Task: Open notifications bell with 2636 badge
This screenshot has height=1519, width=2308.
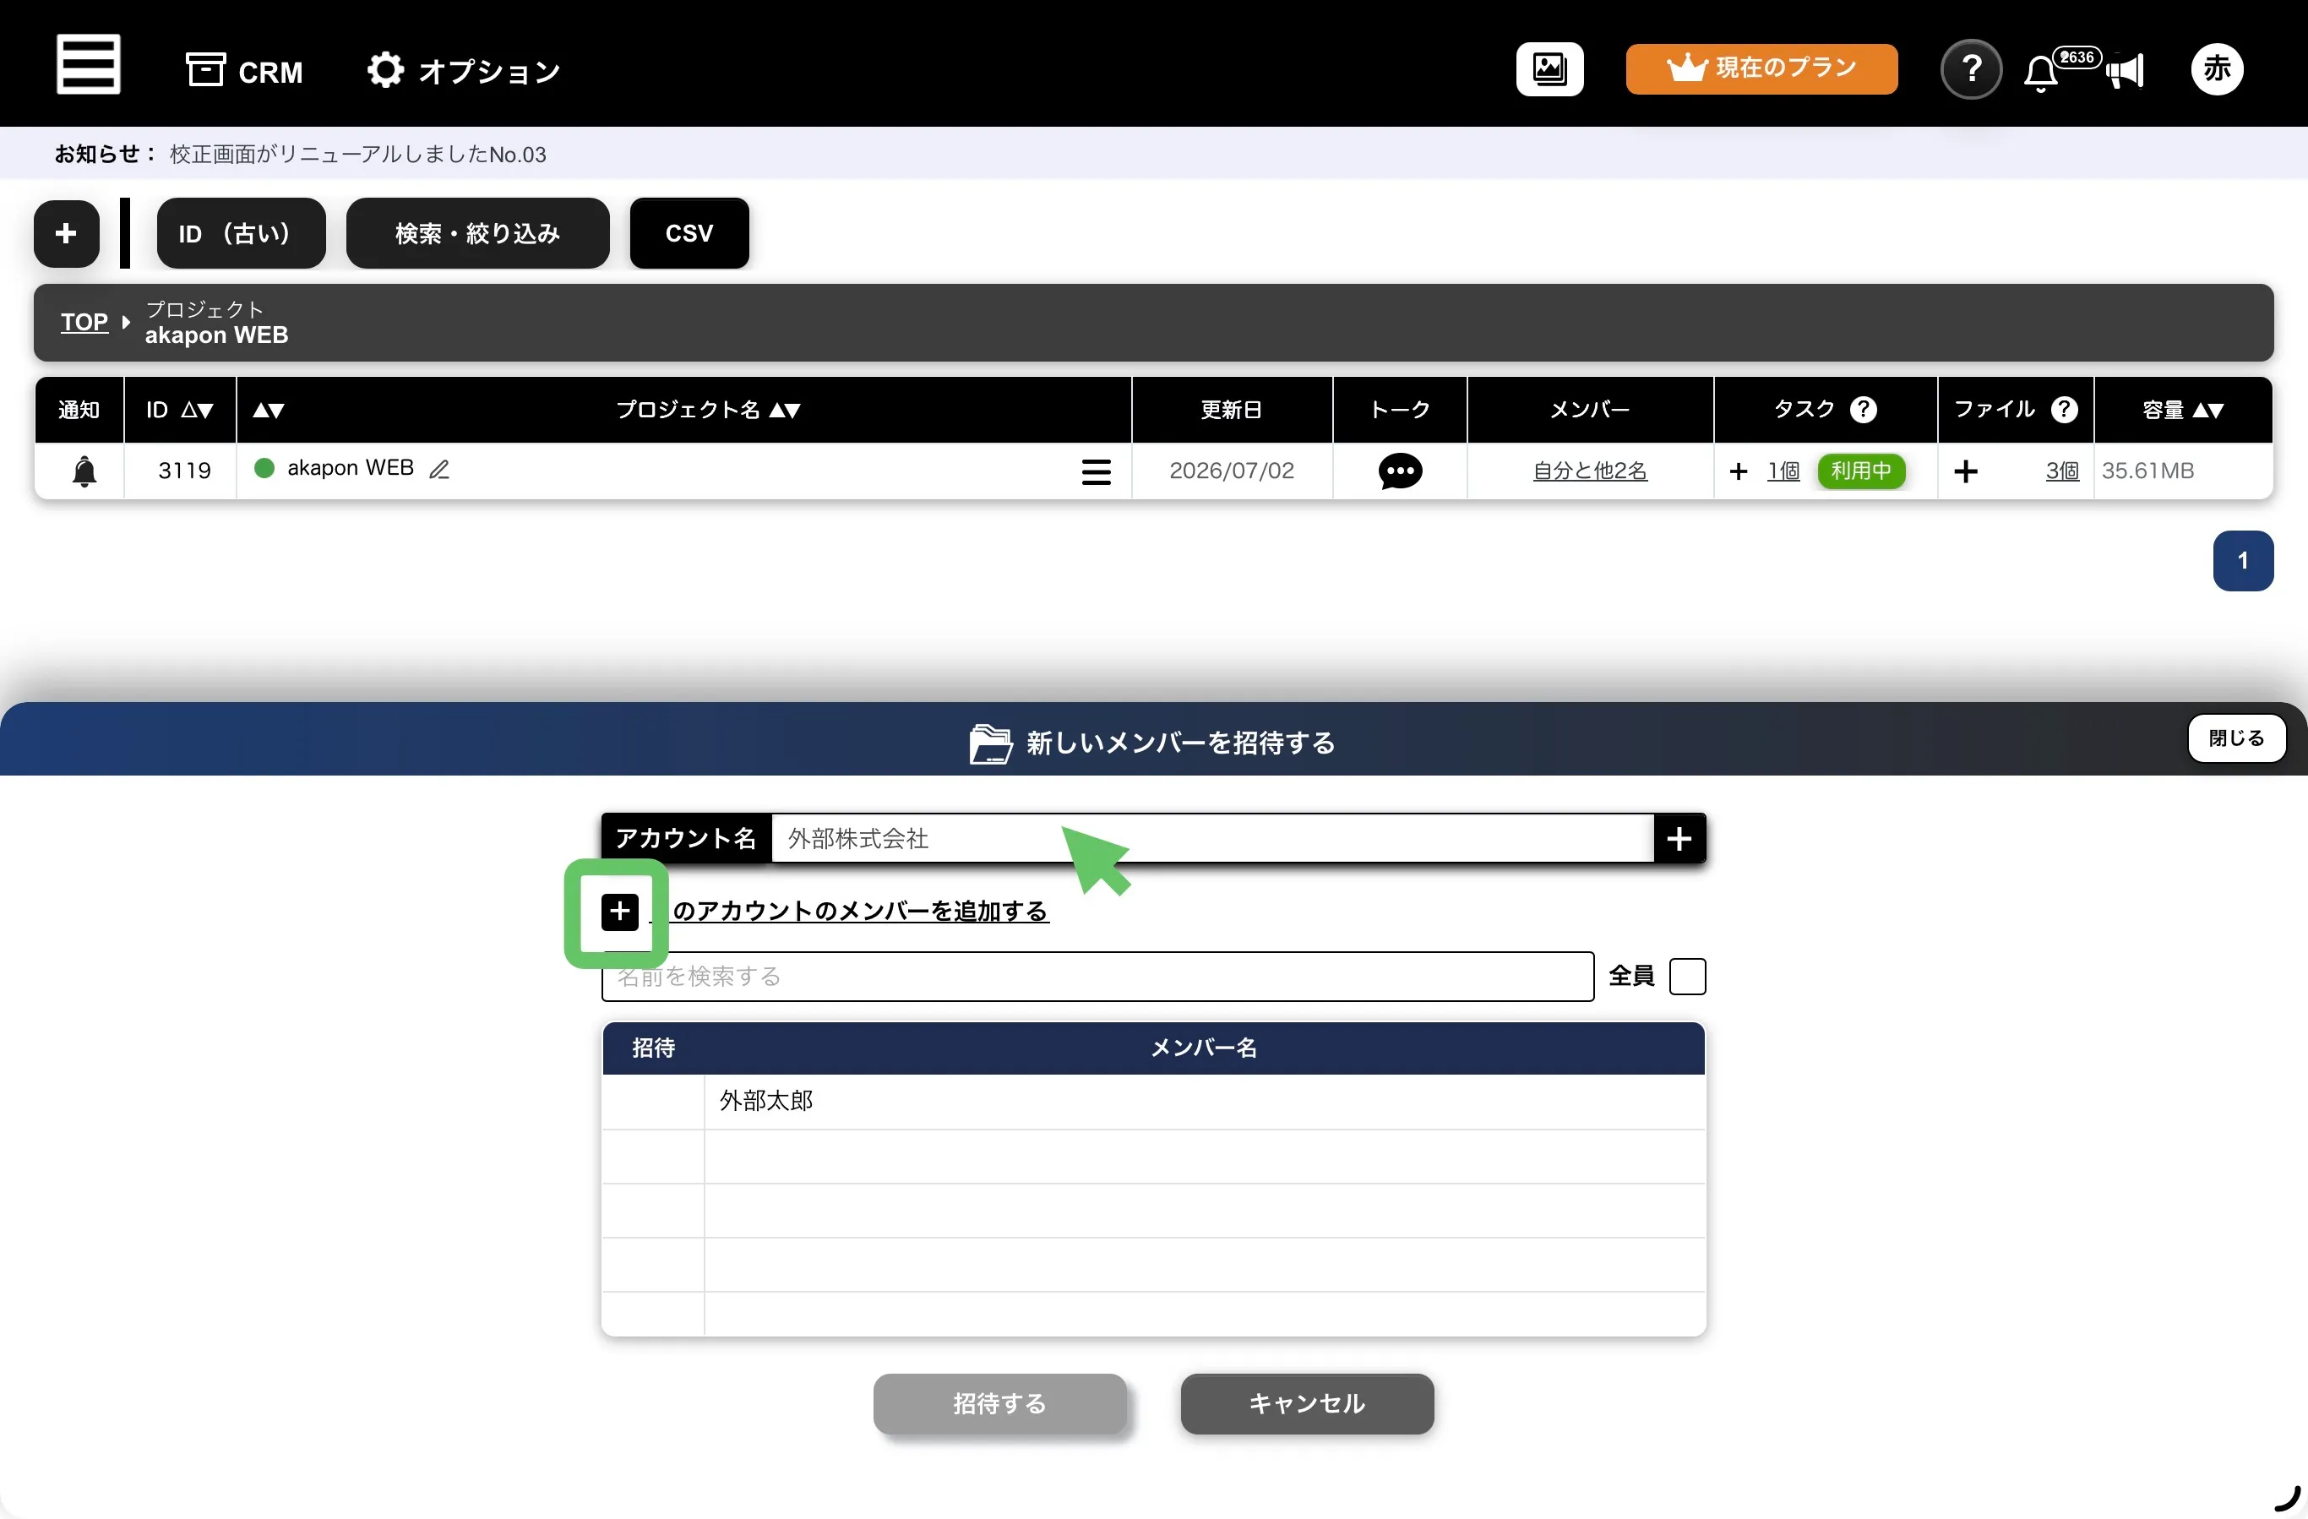Action: click(2041, 73)
